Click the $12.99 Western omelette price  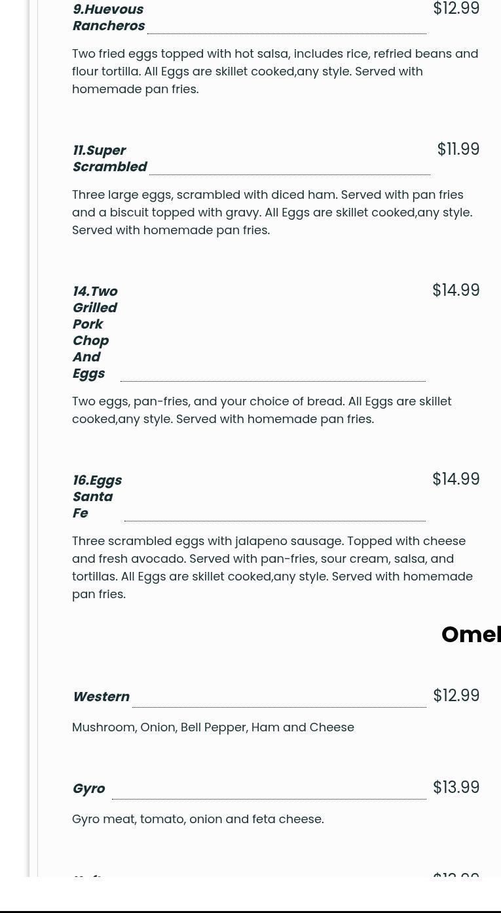coord(456,696)
